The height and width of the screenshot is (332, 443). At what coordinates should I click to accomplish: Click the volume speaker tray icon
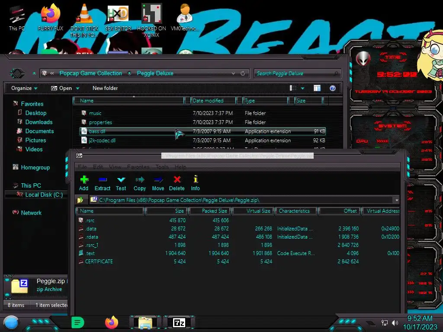395,322
